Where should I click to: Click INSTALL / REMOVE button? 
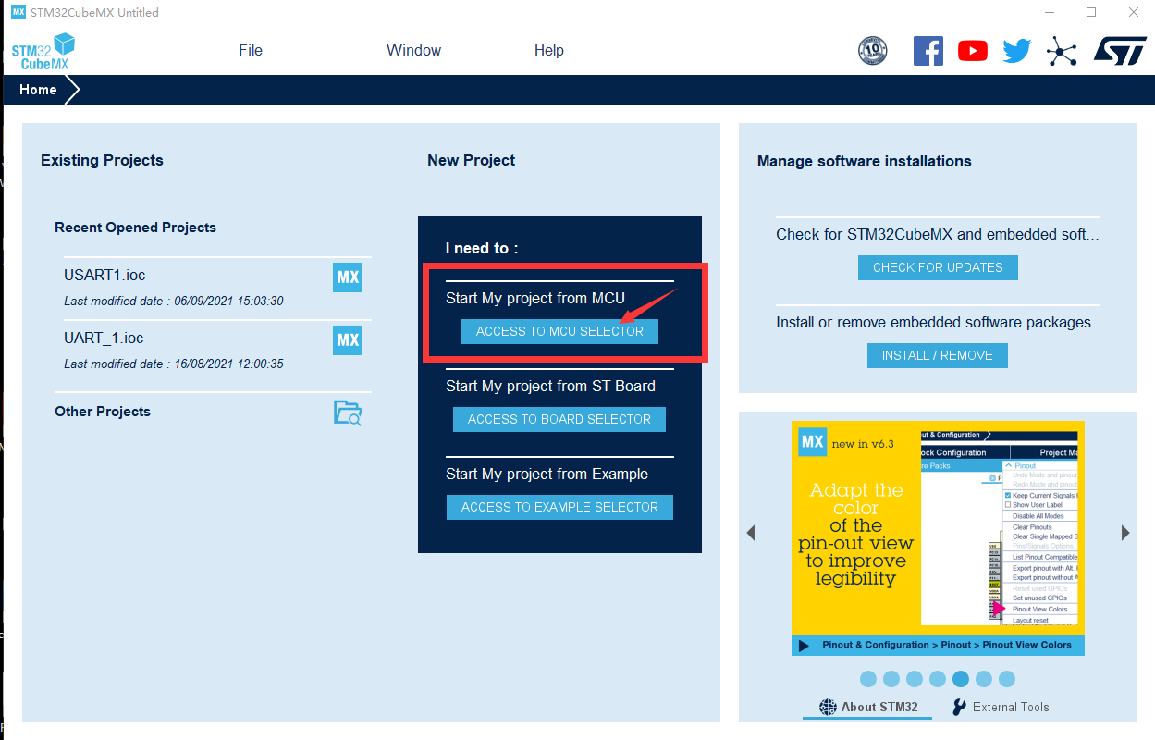coord(938,355)
